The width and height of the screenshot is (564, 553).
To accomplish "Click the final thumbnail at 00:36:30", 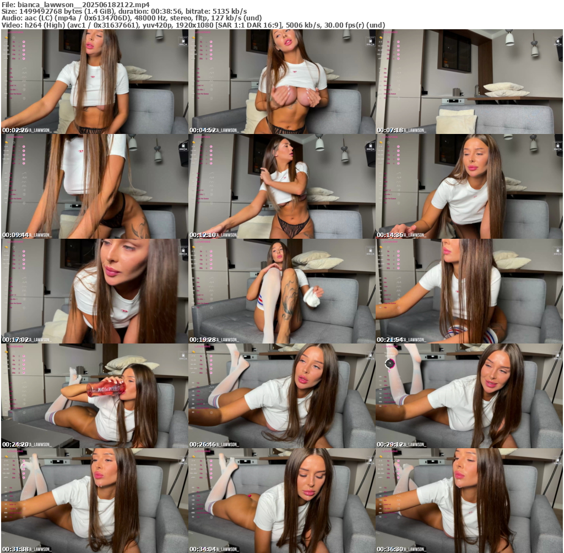I will click(469, 501).
